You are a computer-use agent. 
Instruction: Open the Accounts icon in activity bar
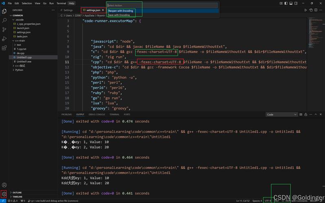(x=4, y=185)
